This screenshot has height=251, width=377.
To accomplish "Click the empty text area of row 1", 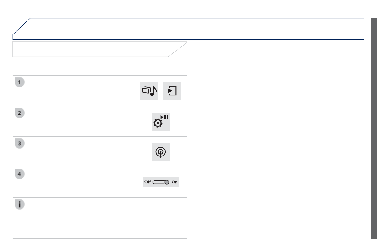I will (x=79, y=91).
